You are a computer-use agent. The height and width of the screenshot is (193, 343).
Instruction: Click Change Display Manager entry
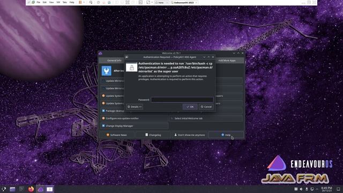pyautogui.click(x=134, y=126)
